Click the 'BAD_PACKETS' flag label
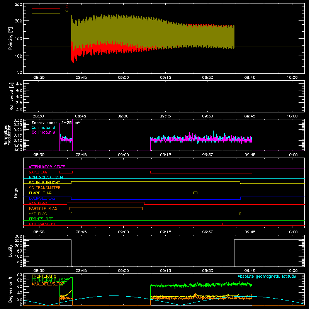309x309 pixels. coord(42,224)
